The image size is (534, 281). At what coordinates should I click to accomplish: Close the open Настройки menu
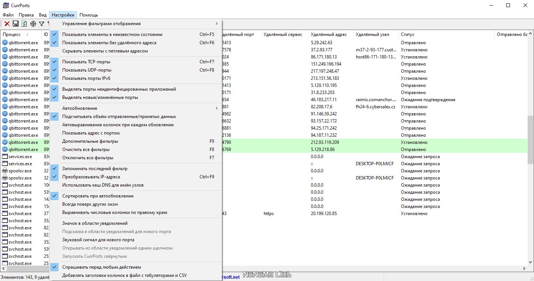pos(63,15)
